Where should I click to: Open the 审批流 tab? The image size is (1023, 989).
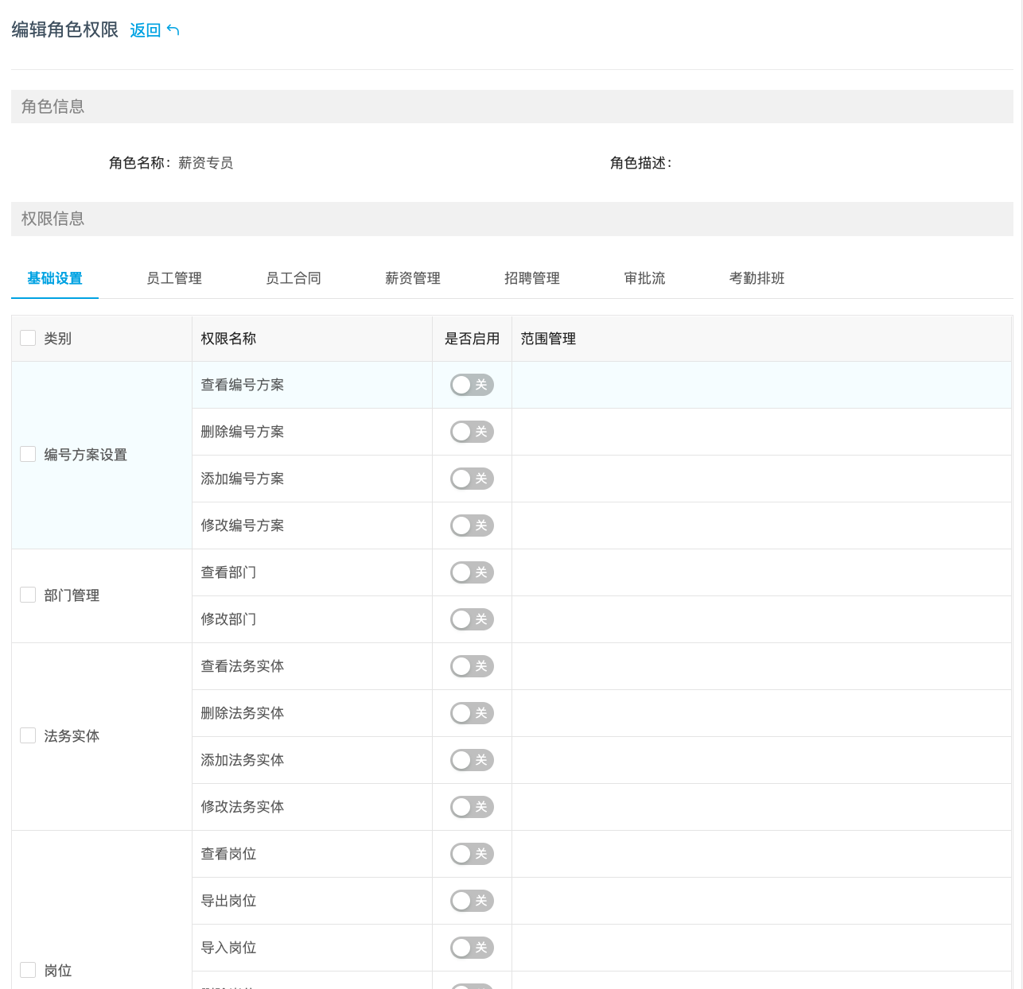pyautogui.click(x=644, y=278)
